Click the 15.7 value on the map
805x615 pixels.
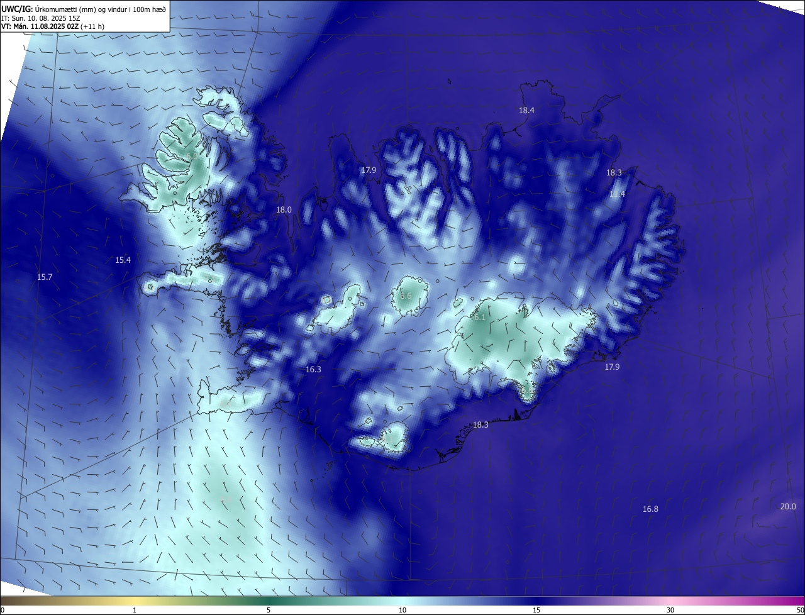pos(45,277)
